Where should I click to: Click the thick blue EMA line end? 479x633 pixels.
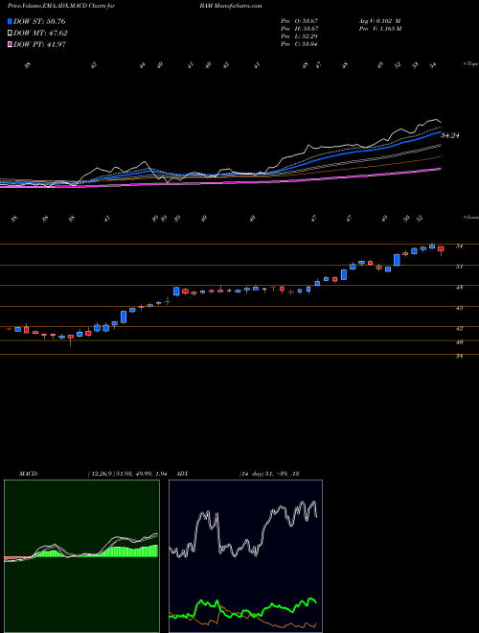(x=440, y=132)
